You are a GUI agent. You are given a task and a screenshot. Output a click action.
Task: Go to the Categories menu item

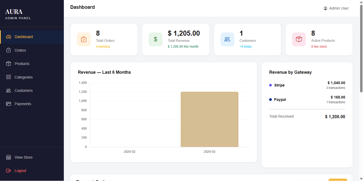tap(23, 77)
